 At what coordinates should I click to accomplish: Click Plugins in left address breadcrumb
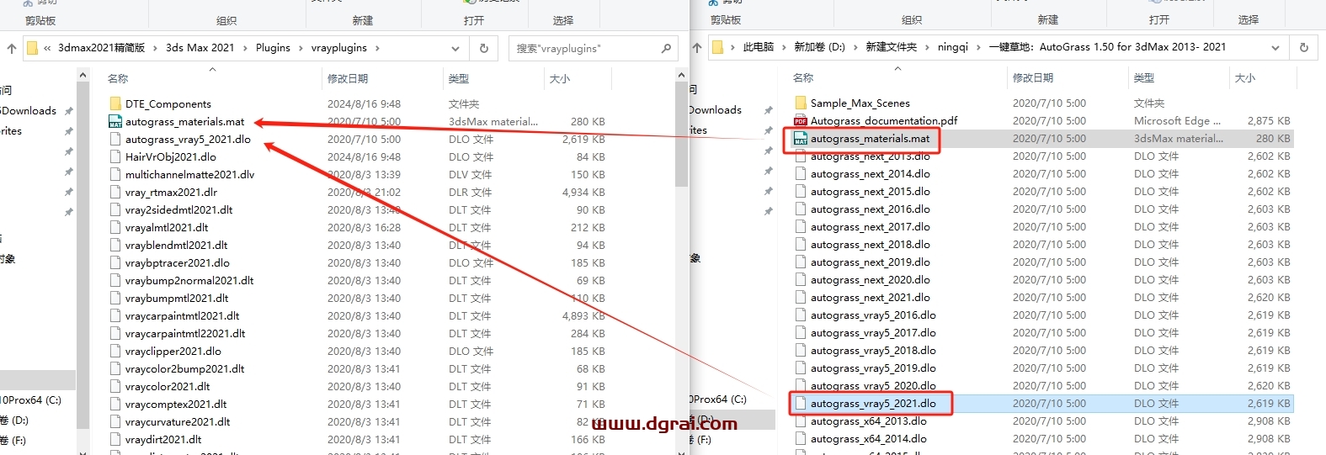pyautogui.click(x=273, y=48)
